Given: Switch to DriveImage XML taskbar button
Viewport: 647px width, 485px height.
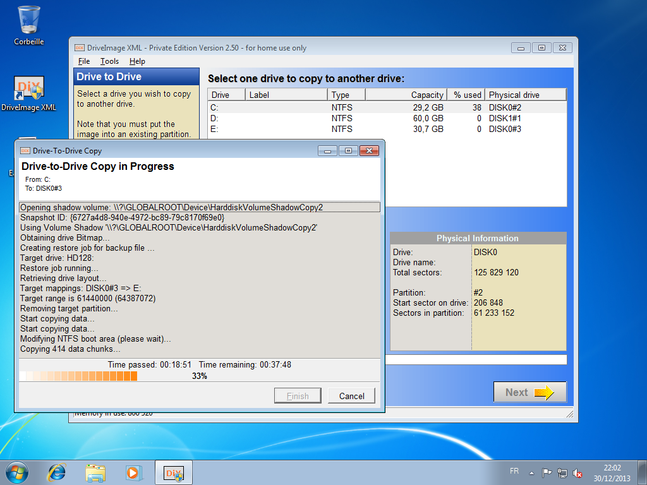Looking at the screenshot, I should coord(174,472).
